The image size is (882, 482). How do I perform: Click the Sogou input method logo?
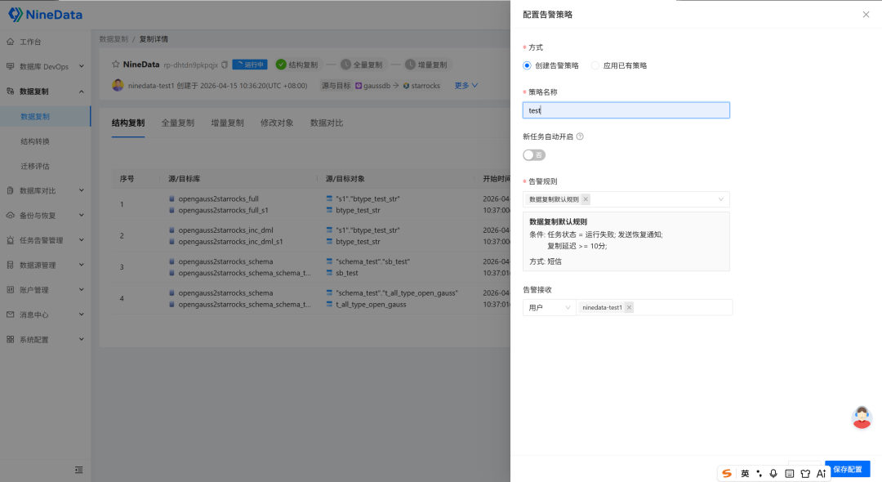pos(727,473)
